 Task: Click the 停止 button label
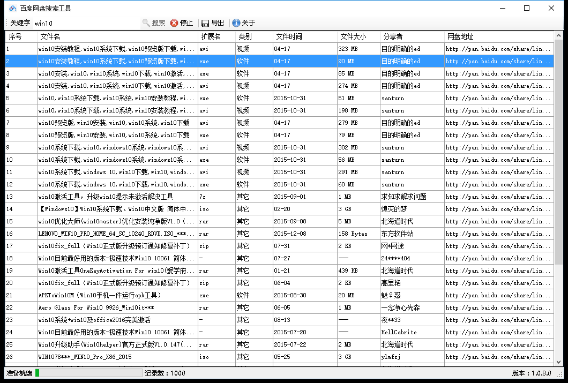point(186,23)
